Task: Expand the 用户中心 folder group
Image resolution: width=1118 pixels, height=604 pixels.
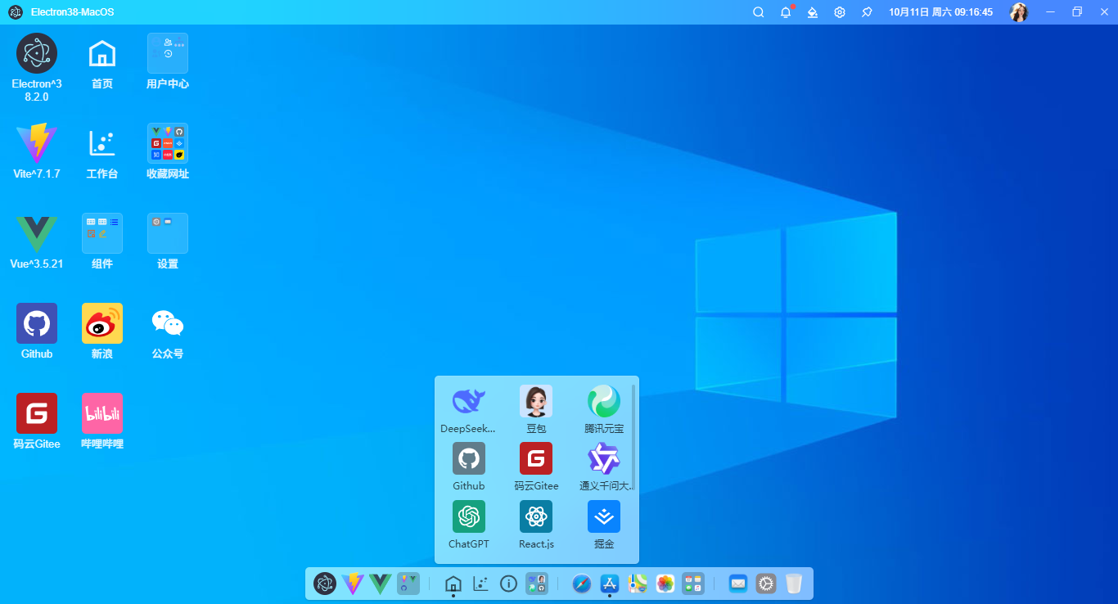Action: click(168, 53)
